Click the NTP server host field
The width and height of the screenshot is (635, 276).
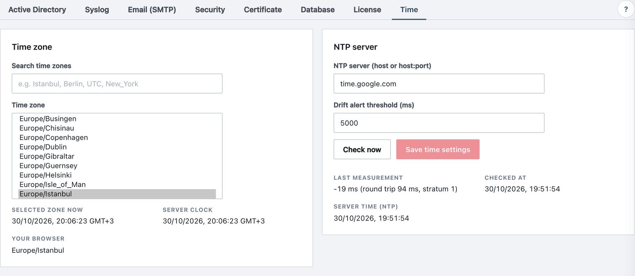(x=439, y=84)
